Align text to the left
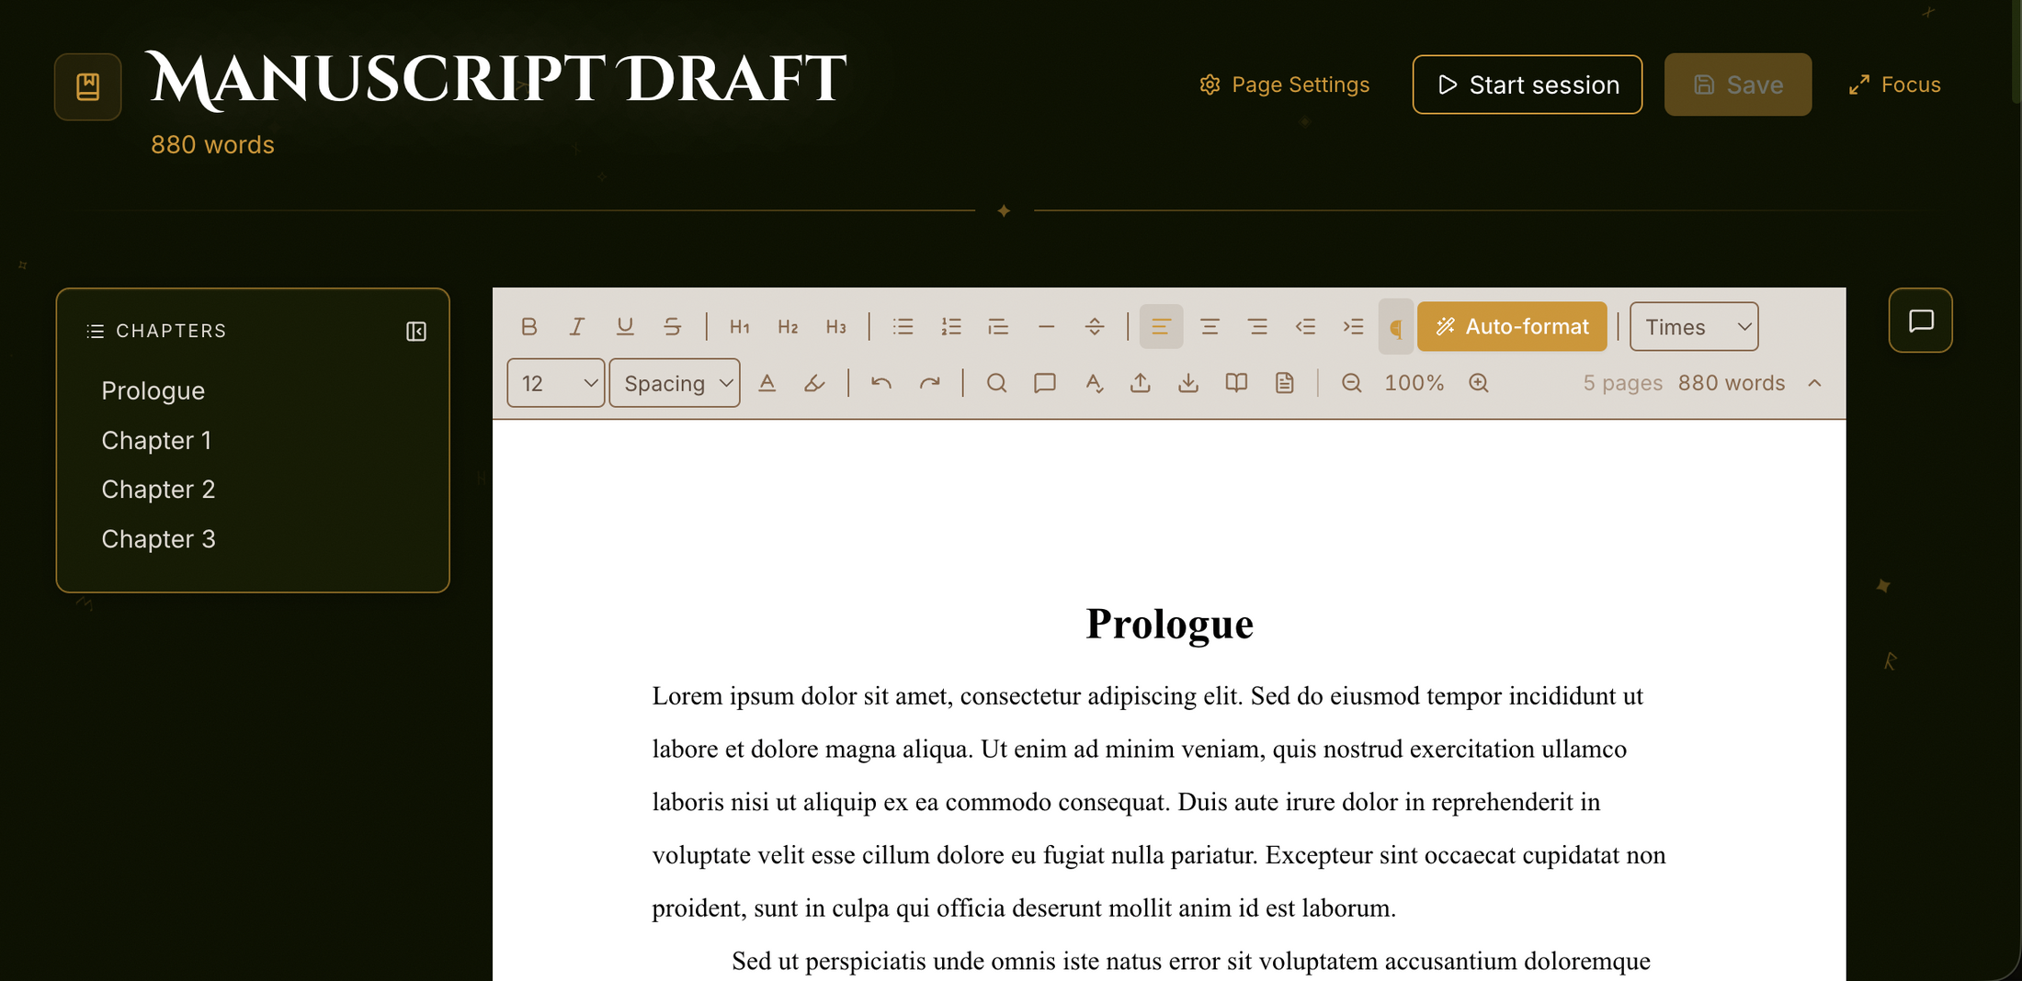Image resolution: width=2022 pixels, height=981 pixels. (x=1162, y=327)
